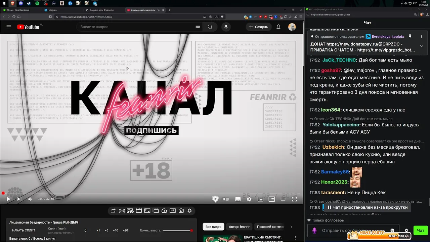
Task: Reload the YouTube page
Action: point(14,16)
